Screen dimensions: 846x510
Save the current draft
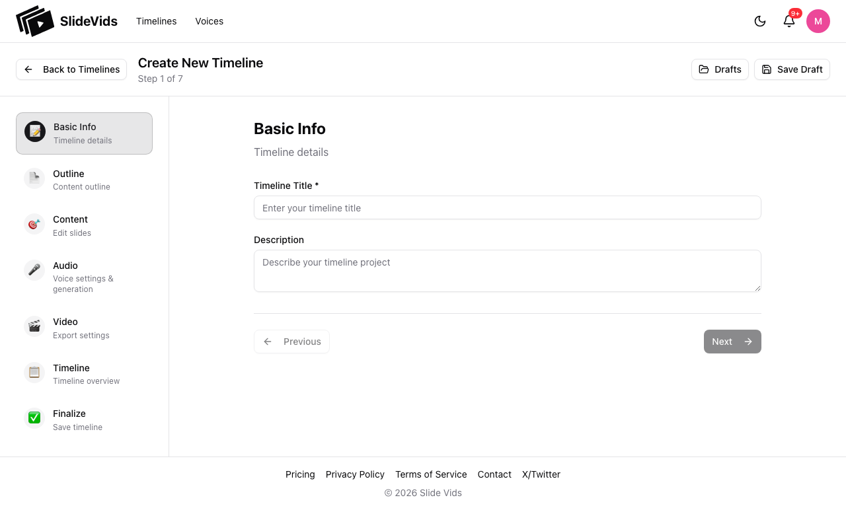pos(792,69)
